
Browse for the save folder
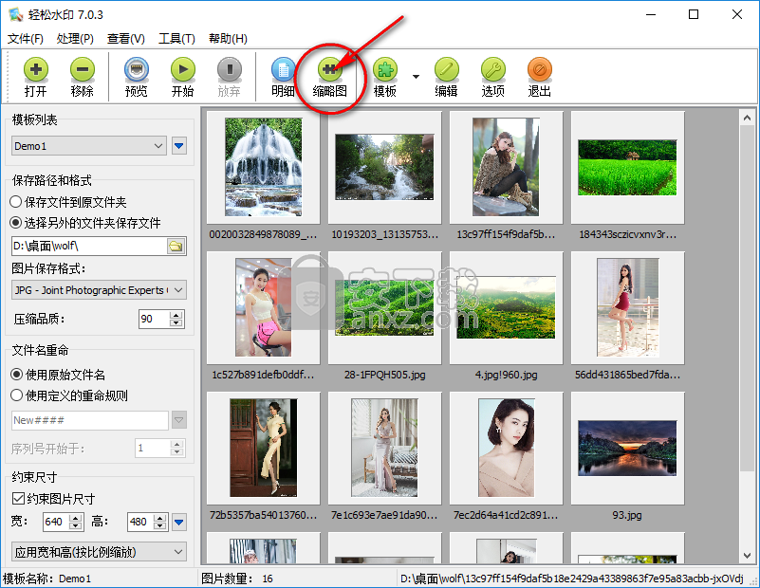tap(176, 246)
